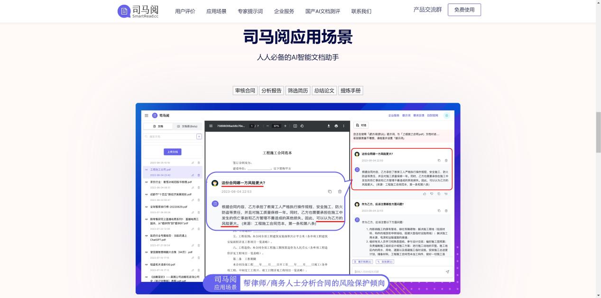Click the 回到官网 link in the app header
Viewport: 601px width, 298px height.
[x=432, y=115]
